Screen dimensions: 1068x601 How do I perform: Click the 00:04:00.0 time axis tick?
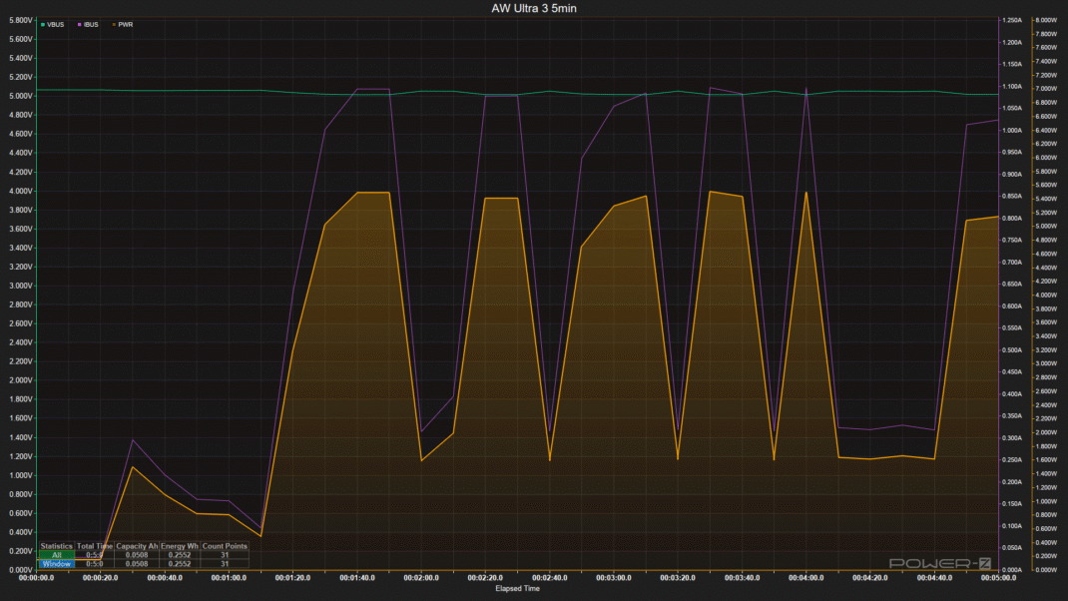click(805, 578)
